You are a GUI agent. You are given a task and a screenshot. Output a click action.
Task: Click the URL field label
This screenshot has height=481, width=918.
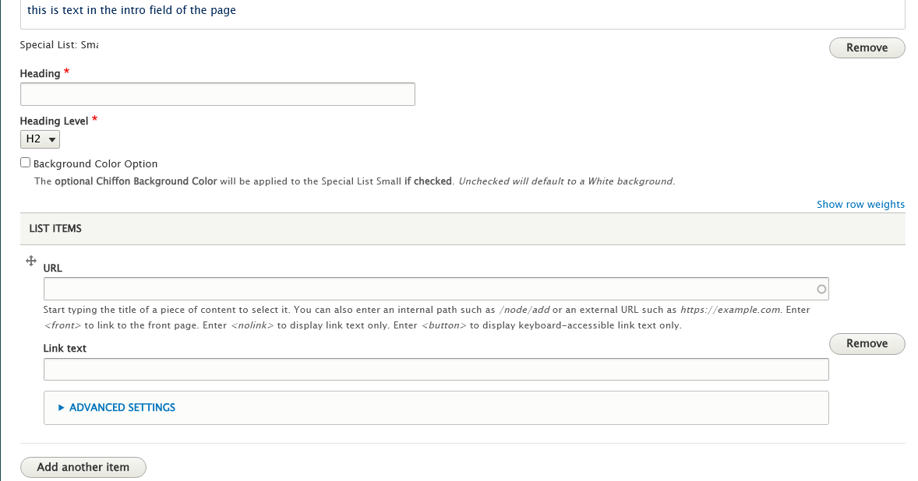click(x=53, y=268)
